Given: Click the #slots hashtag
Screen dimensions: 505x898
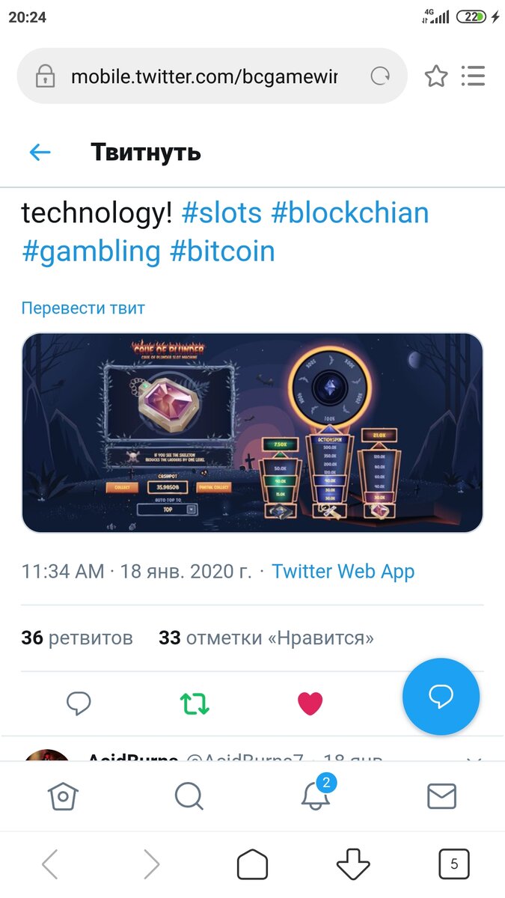Looking at the screenshot, I should coord(221,213).
